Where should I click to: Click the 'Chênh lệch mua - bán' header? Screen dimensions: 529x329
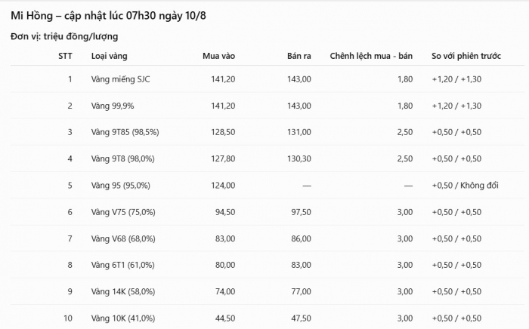coord(371,56)
